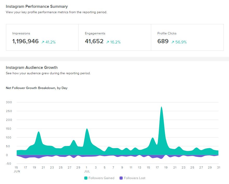Click the 16.2% engagements change arrow
Viewport: 229px width, 184px height.
tap(108, 42)
